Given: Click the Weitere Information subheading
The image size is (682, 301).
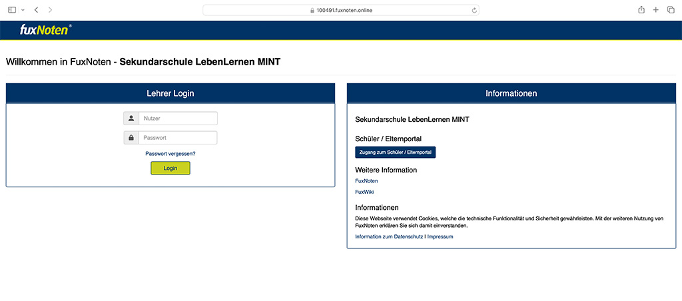Looking at the screenshot, I should (x=386, y=170).
